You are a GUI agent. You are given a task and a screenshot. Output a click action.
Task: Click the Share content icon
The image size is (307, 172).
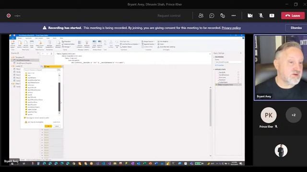(x=272, y=16)
